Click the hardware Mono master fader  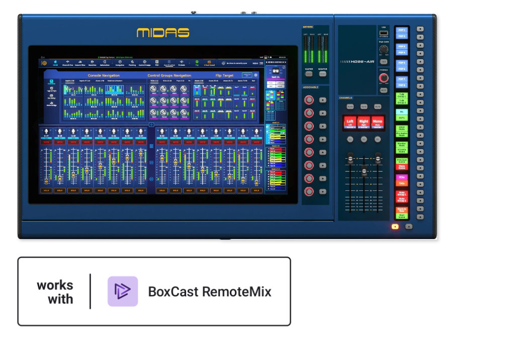point(378,158)
